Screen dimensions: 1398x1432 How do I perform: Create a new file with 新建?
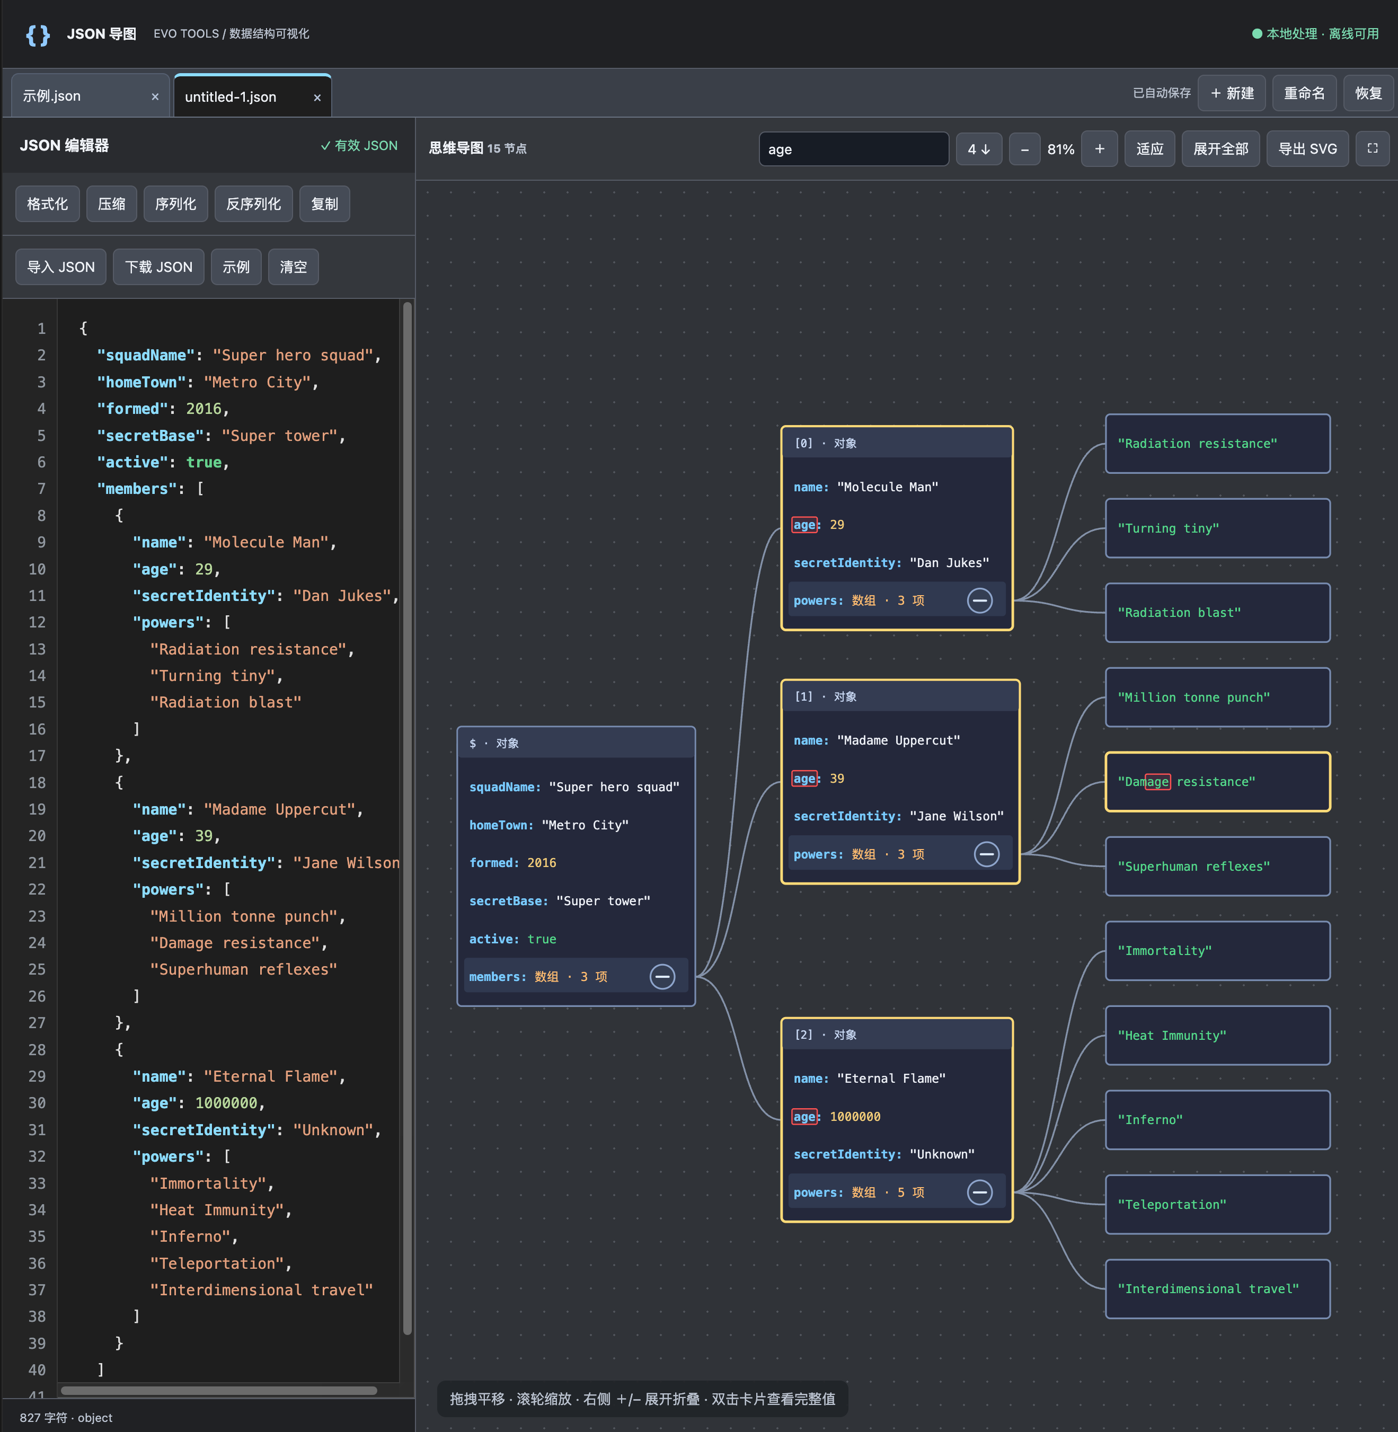[x=1231, y=93]
